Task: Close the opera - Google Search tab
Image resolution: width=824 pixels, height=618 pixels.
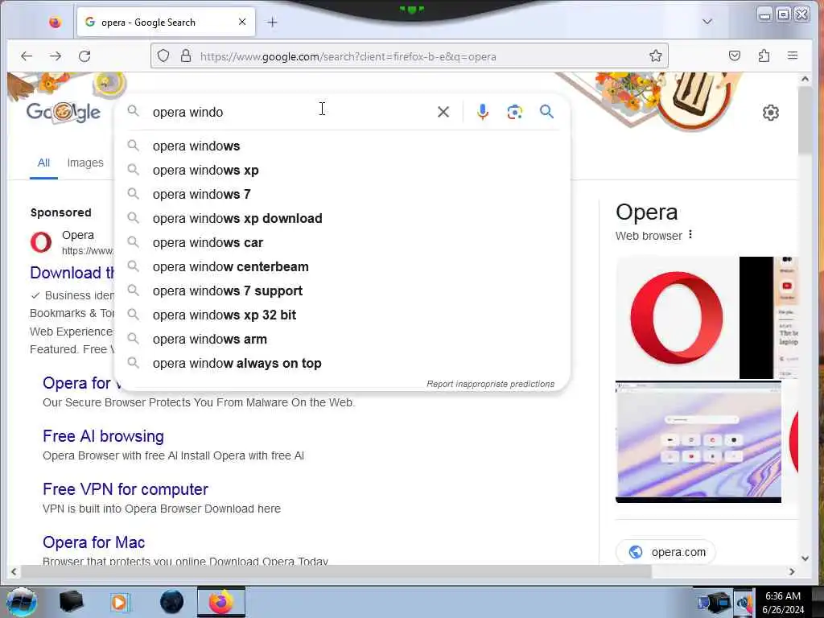Action: pos(242,22)
